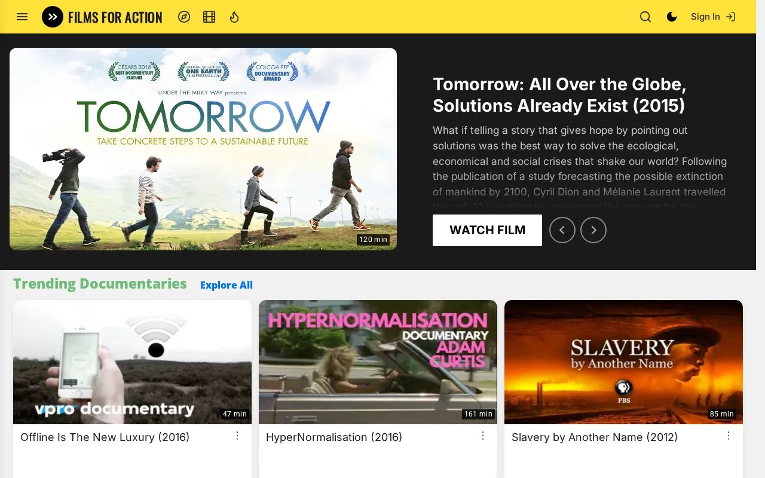Click the 47 min duration badge
This screenshot has height=478, width=765.
coord(235,414)
